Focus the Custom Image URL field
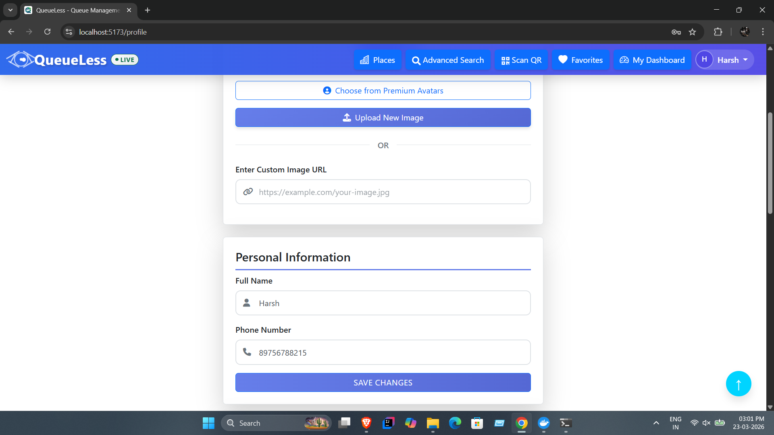 [383, 192]
